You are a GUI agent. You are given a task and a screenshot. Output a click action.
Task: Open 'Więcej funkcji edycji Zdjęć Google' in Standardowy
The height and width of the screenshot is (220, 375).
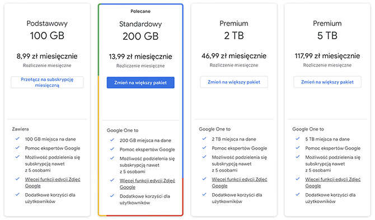point(147,184)
